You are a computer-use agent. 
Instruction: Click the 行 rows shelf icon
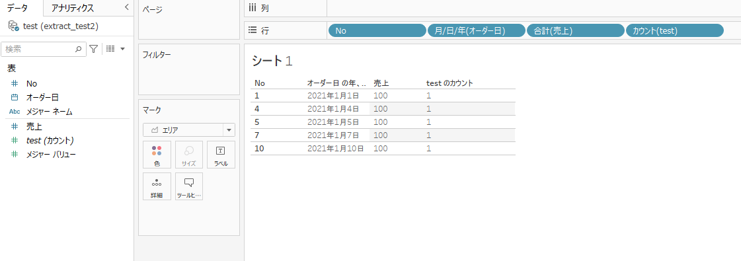(253, 30)
